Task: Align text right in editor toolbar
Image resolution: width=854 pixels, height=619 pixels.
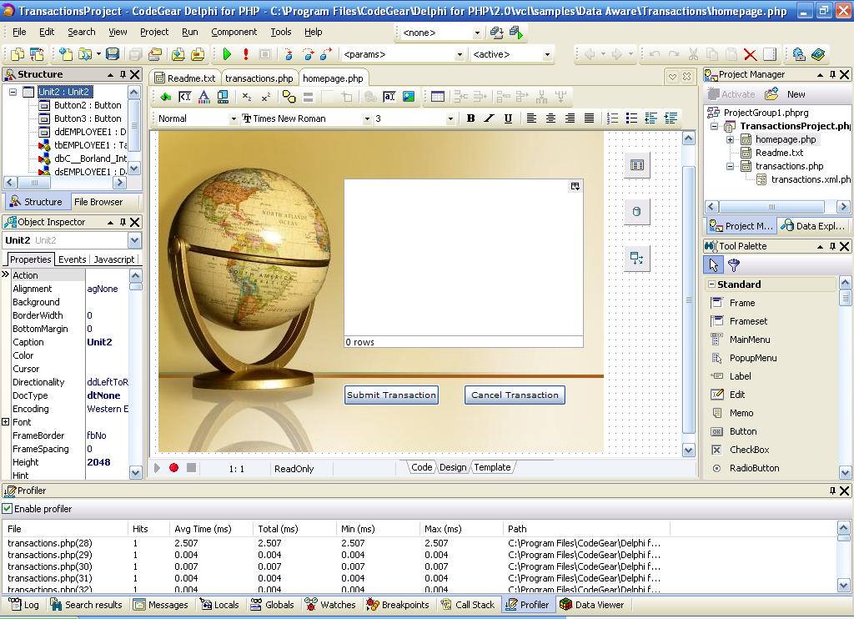Action: 570,118
